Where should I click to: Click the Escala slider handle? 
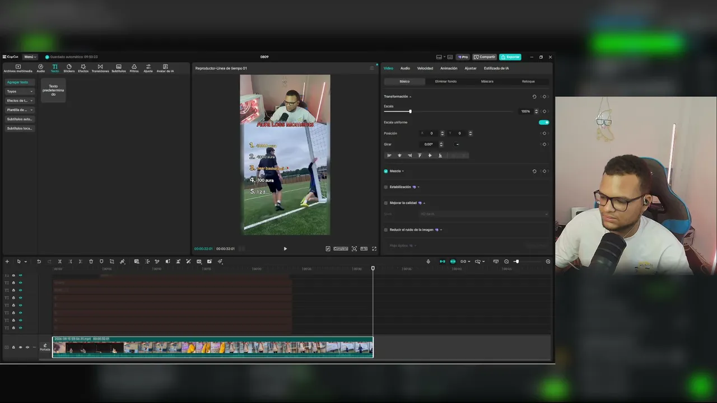click(410, 111)
